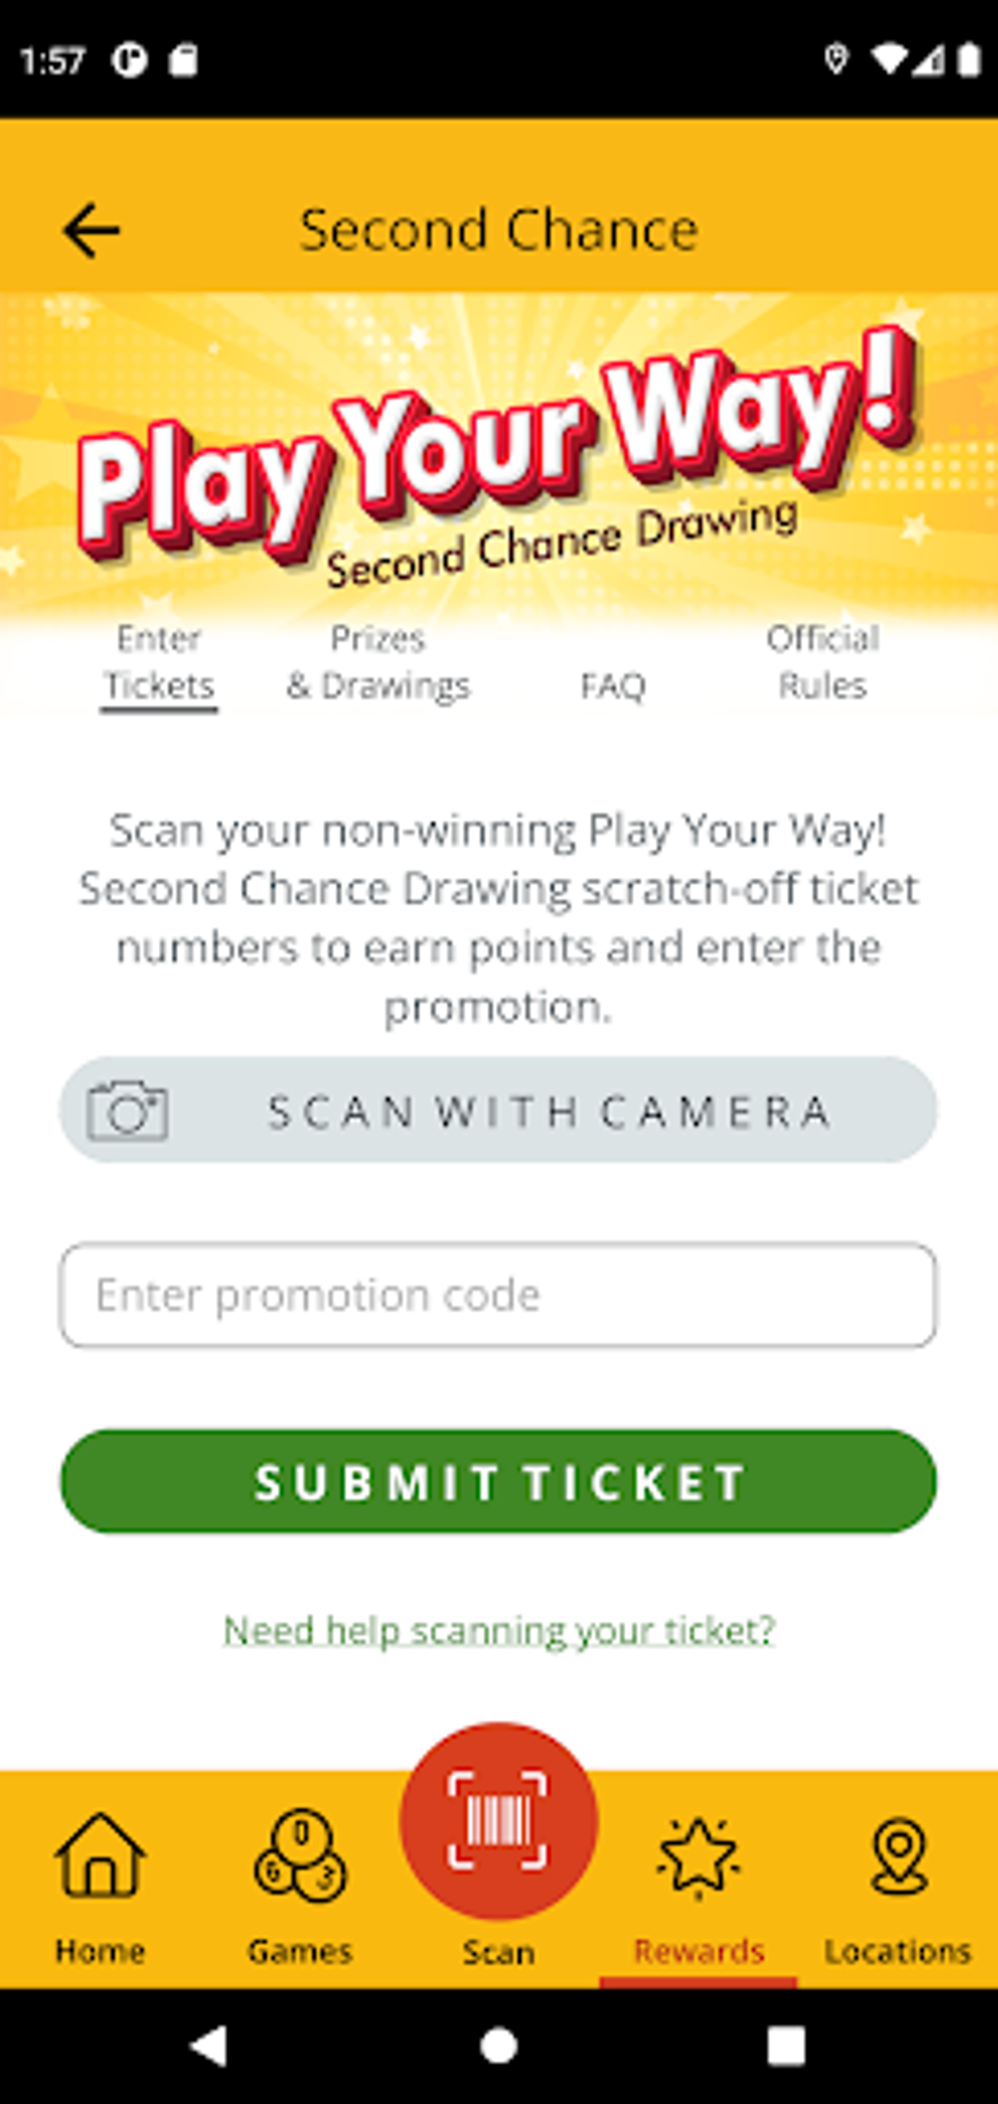Tap the red Scan barcode button

point(498,1820)
